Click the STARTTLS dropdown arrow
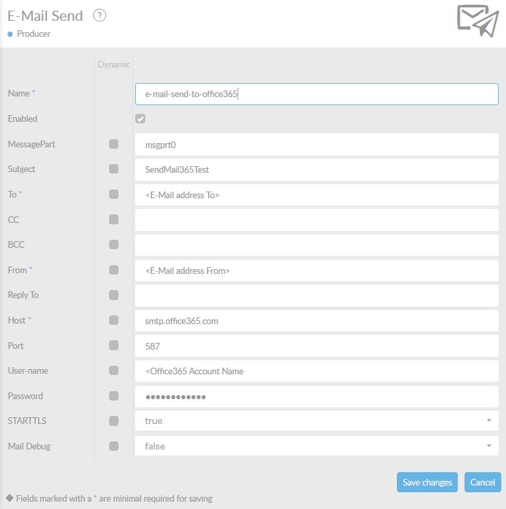This screenshot has height=509, width=506. (x=490, y=421)
